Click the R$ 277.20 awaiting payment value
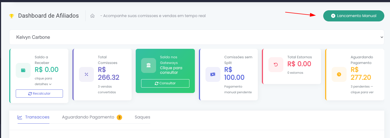Image resolution: width=390 pixels, height=138 pixels. coord(361,73)
